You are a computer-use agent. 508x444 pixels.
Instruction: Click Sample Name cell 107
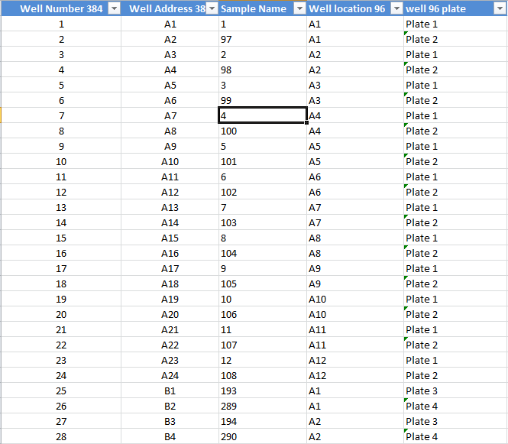pos(263,345)
